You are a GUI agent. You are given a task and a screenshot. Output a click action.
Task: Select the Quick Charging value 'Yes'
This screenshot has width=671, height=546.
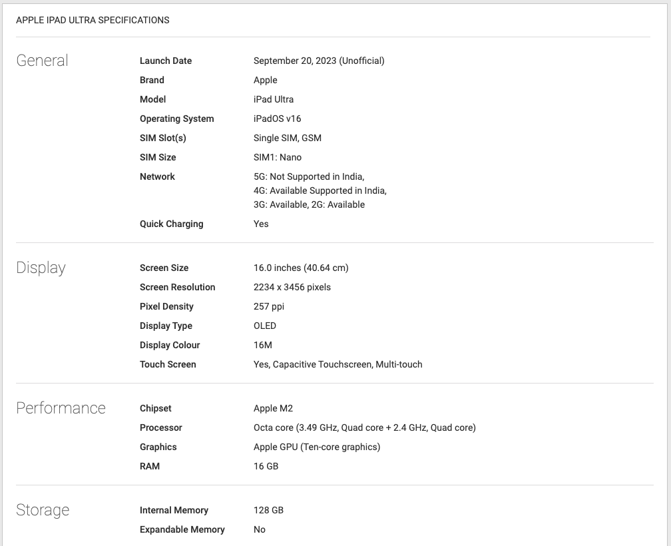pyautogui.click(x=261, y=224)
